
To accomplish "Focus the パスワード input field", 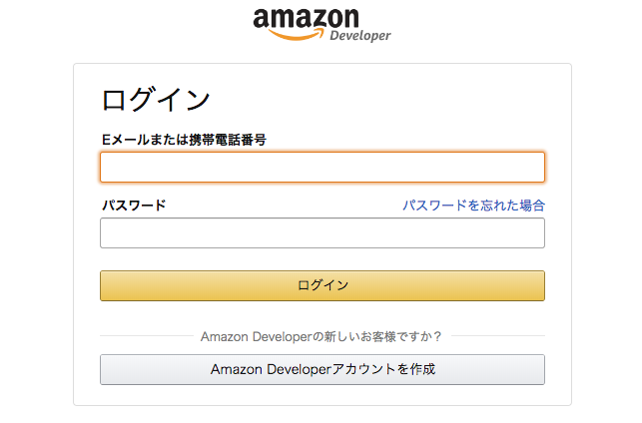I will pos(322,232).
